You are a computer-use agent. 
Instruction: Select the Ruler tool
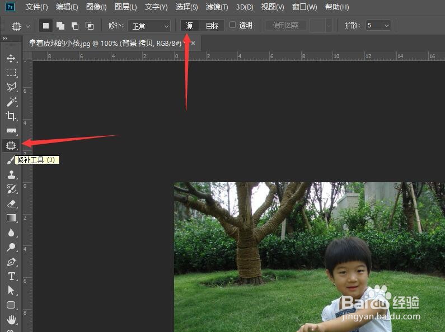11,131
